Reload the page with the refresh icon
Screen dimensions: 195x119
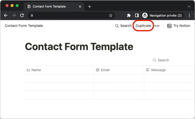click(22, 15)
